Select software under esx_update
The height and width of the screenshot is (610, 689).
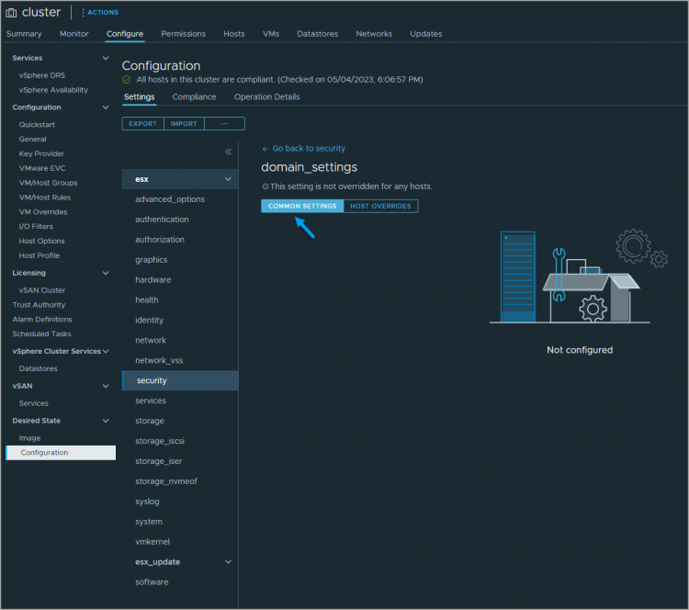(152, 582)
